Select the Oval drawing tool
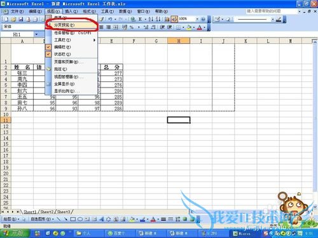Viewport: 318px width, 238px height. pyautogui.click(x=80, y=219)
